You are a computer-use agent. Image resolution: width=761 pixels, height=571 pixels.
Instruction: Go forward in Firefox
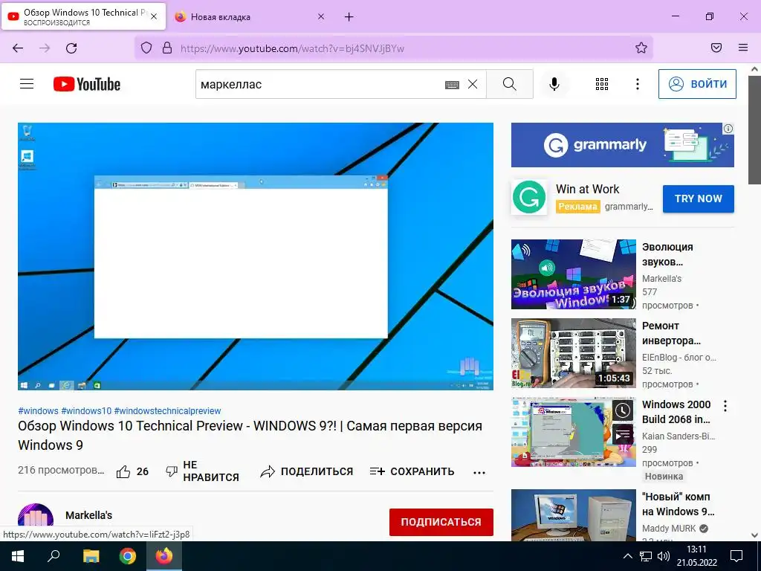click(45, 48)
